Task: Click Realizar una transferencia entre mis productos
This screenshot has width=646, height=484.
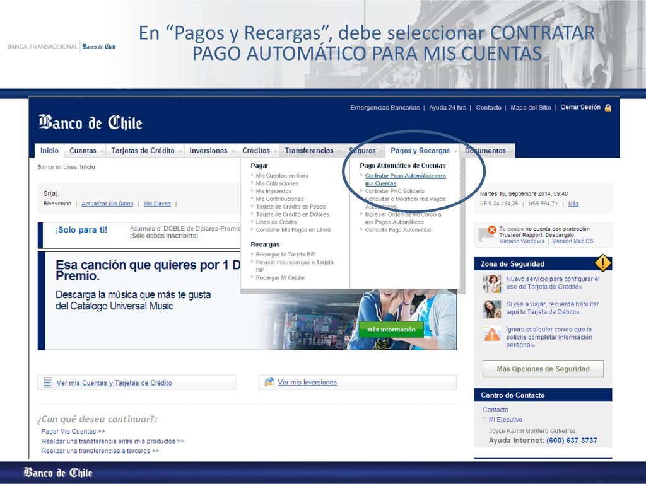Action: [113, 441]
